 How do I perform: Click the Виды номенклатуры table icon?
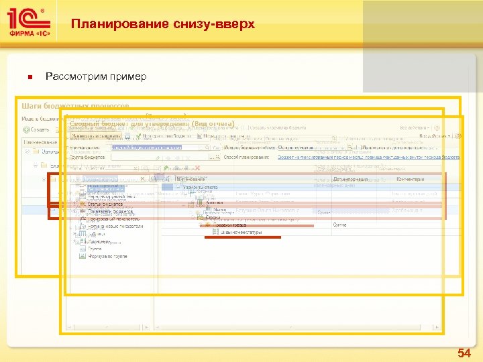point(215,233)
